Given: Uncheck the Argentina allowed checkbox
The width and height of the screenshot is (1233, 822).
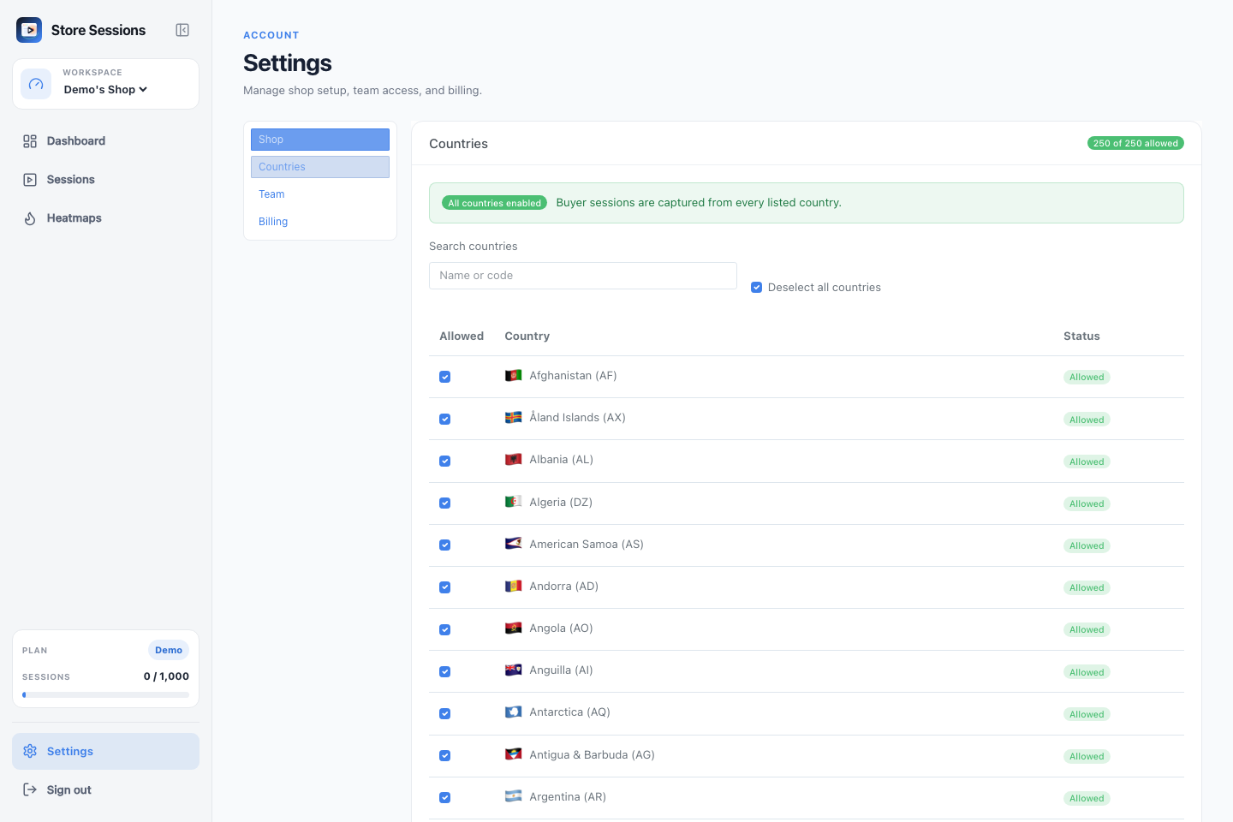Looking at the screenshot, I should (x=445, y=797).
